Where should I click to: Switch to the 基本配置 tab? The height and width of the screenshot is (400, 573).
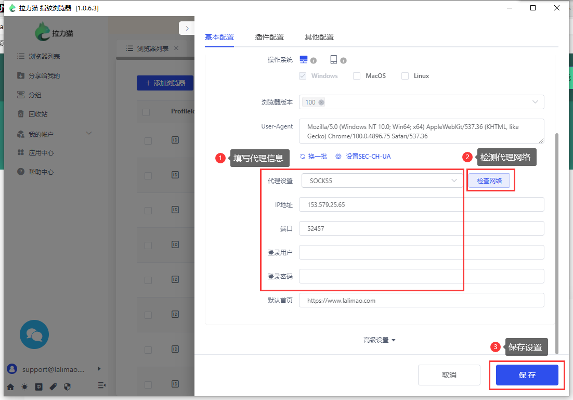pyautogui.click(x=219, y=37)
